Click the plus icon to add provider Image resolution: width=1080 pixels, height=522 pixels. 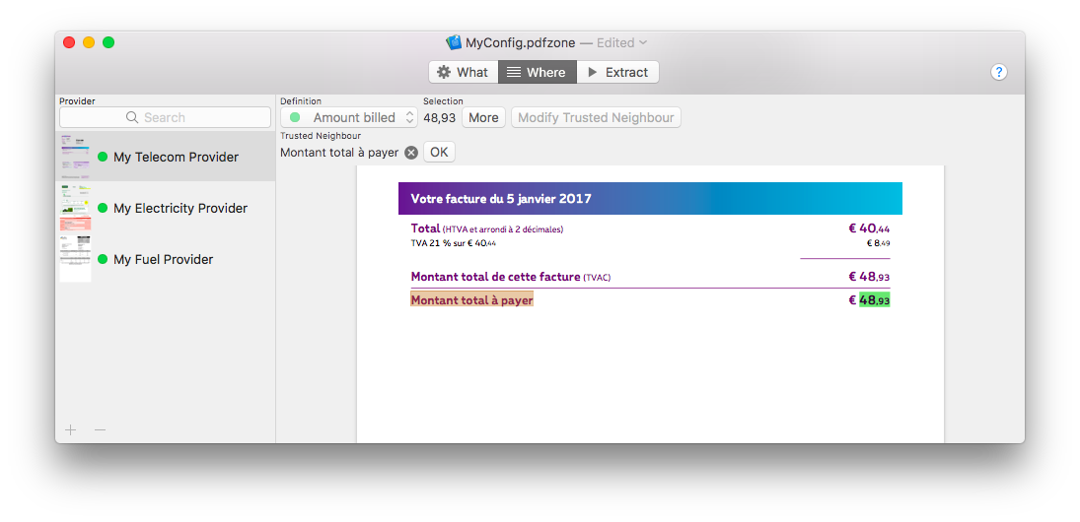[x=70, y=429]
